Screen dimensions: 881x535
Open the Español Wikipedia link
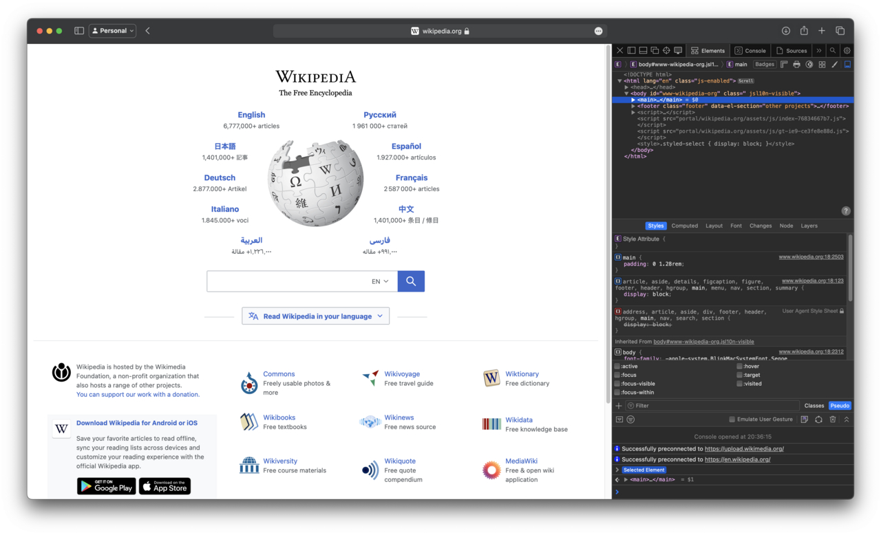tap(406, 146)
